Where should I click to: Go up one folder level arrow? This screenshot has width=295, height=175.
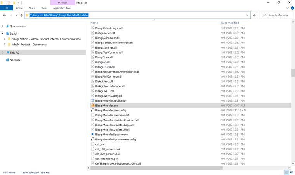pyautogui.click(x=21, y=15)
